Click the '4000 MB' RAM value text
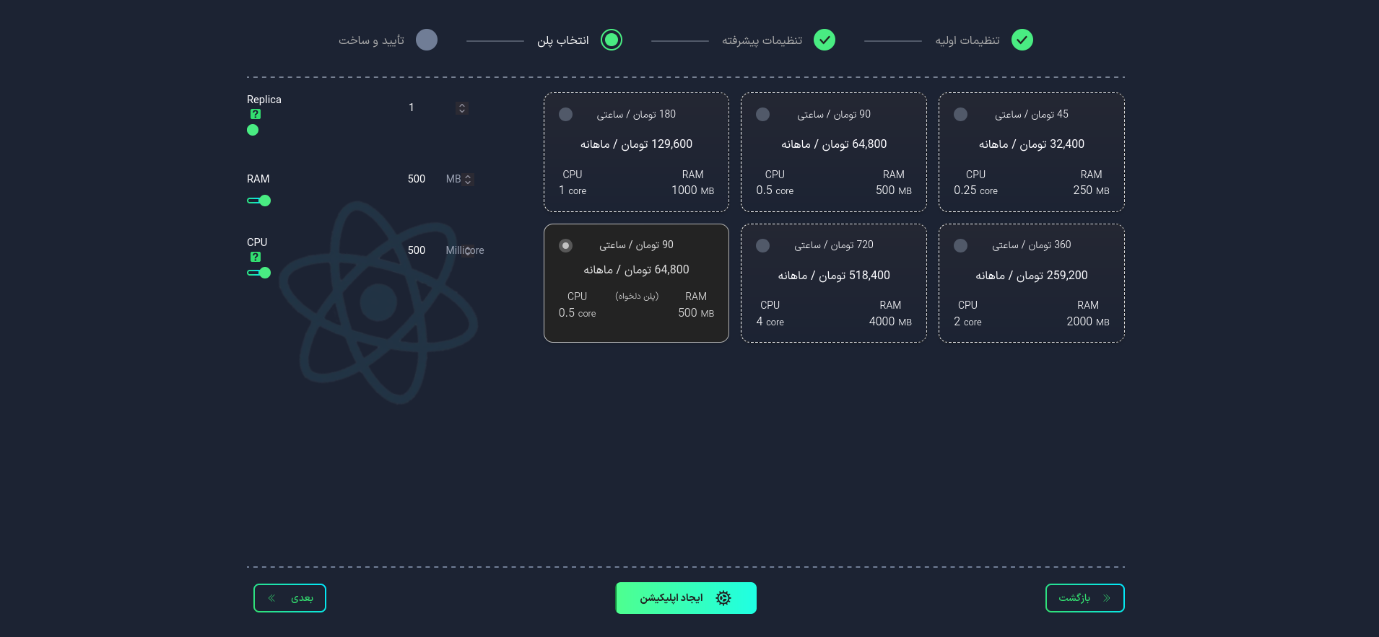The height and width of the screenshot is (637, 1379). 890,322
